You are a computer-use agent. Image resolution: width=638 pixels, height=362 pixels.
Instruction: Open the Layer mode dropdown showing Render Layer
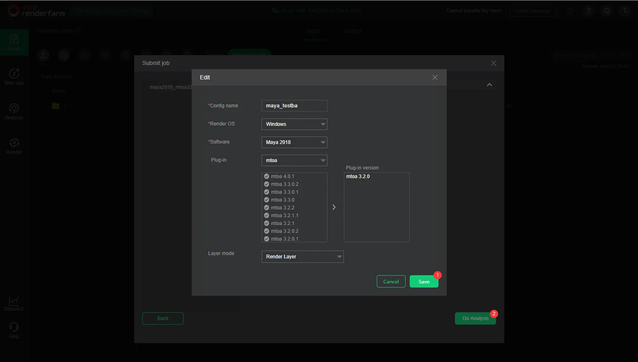[303, 257]
